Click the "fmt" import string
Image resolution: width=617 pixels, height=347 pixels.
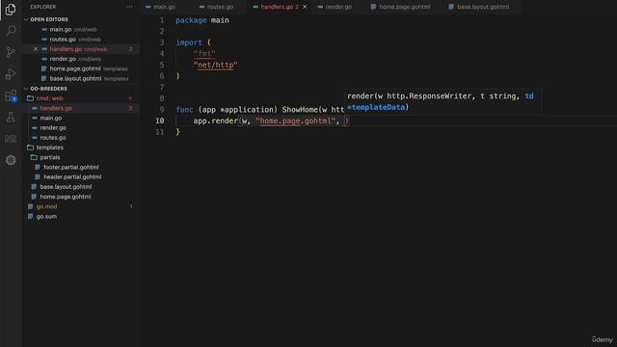[204, 54]
